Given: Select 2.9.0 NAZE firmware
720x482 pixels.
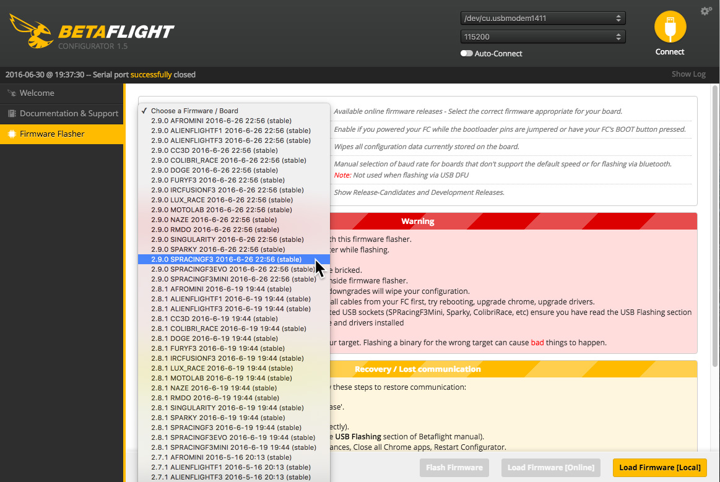Looking at the screenshot, I should 234,220.
